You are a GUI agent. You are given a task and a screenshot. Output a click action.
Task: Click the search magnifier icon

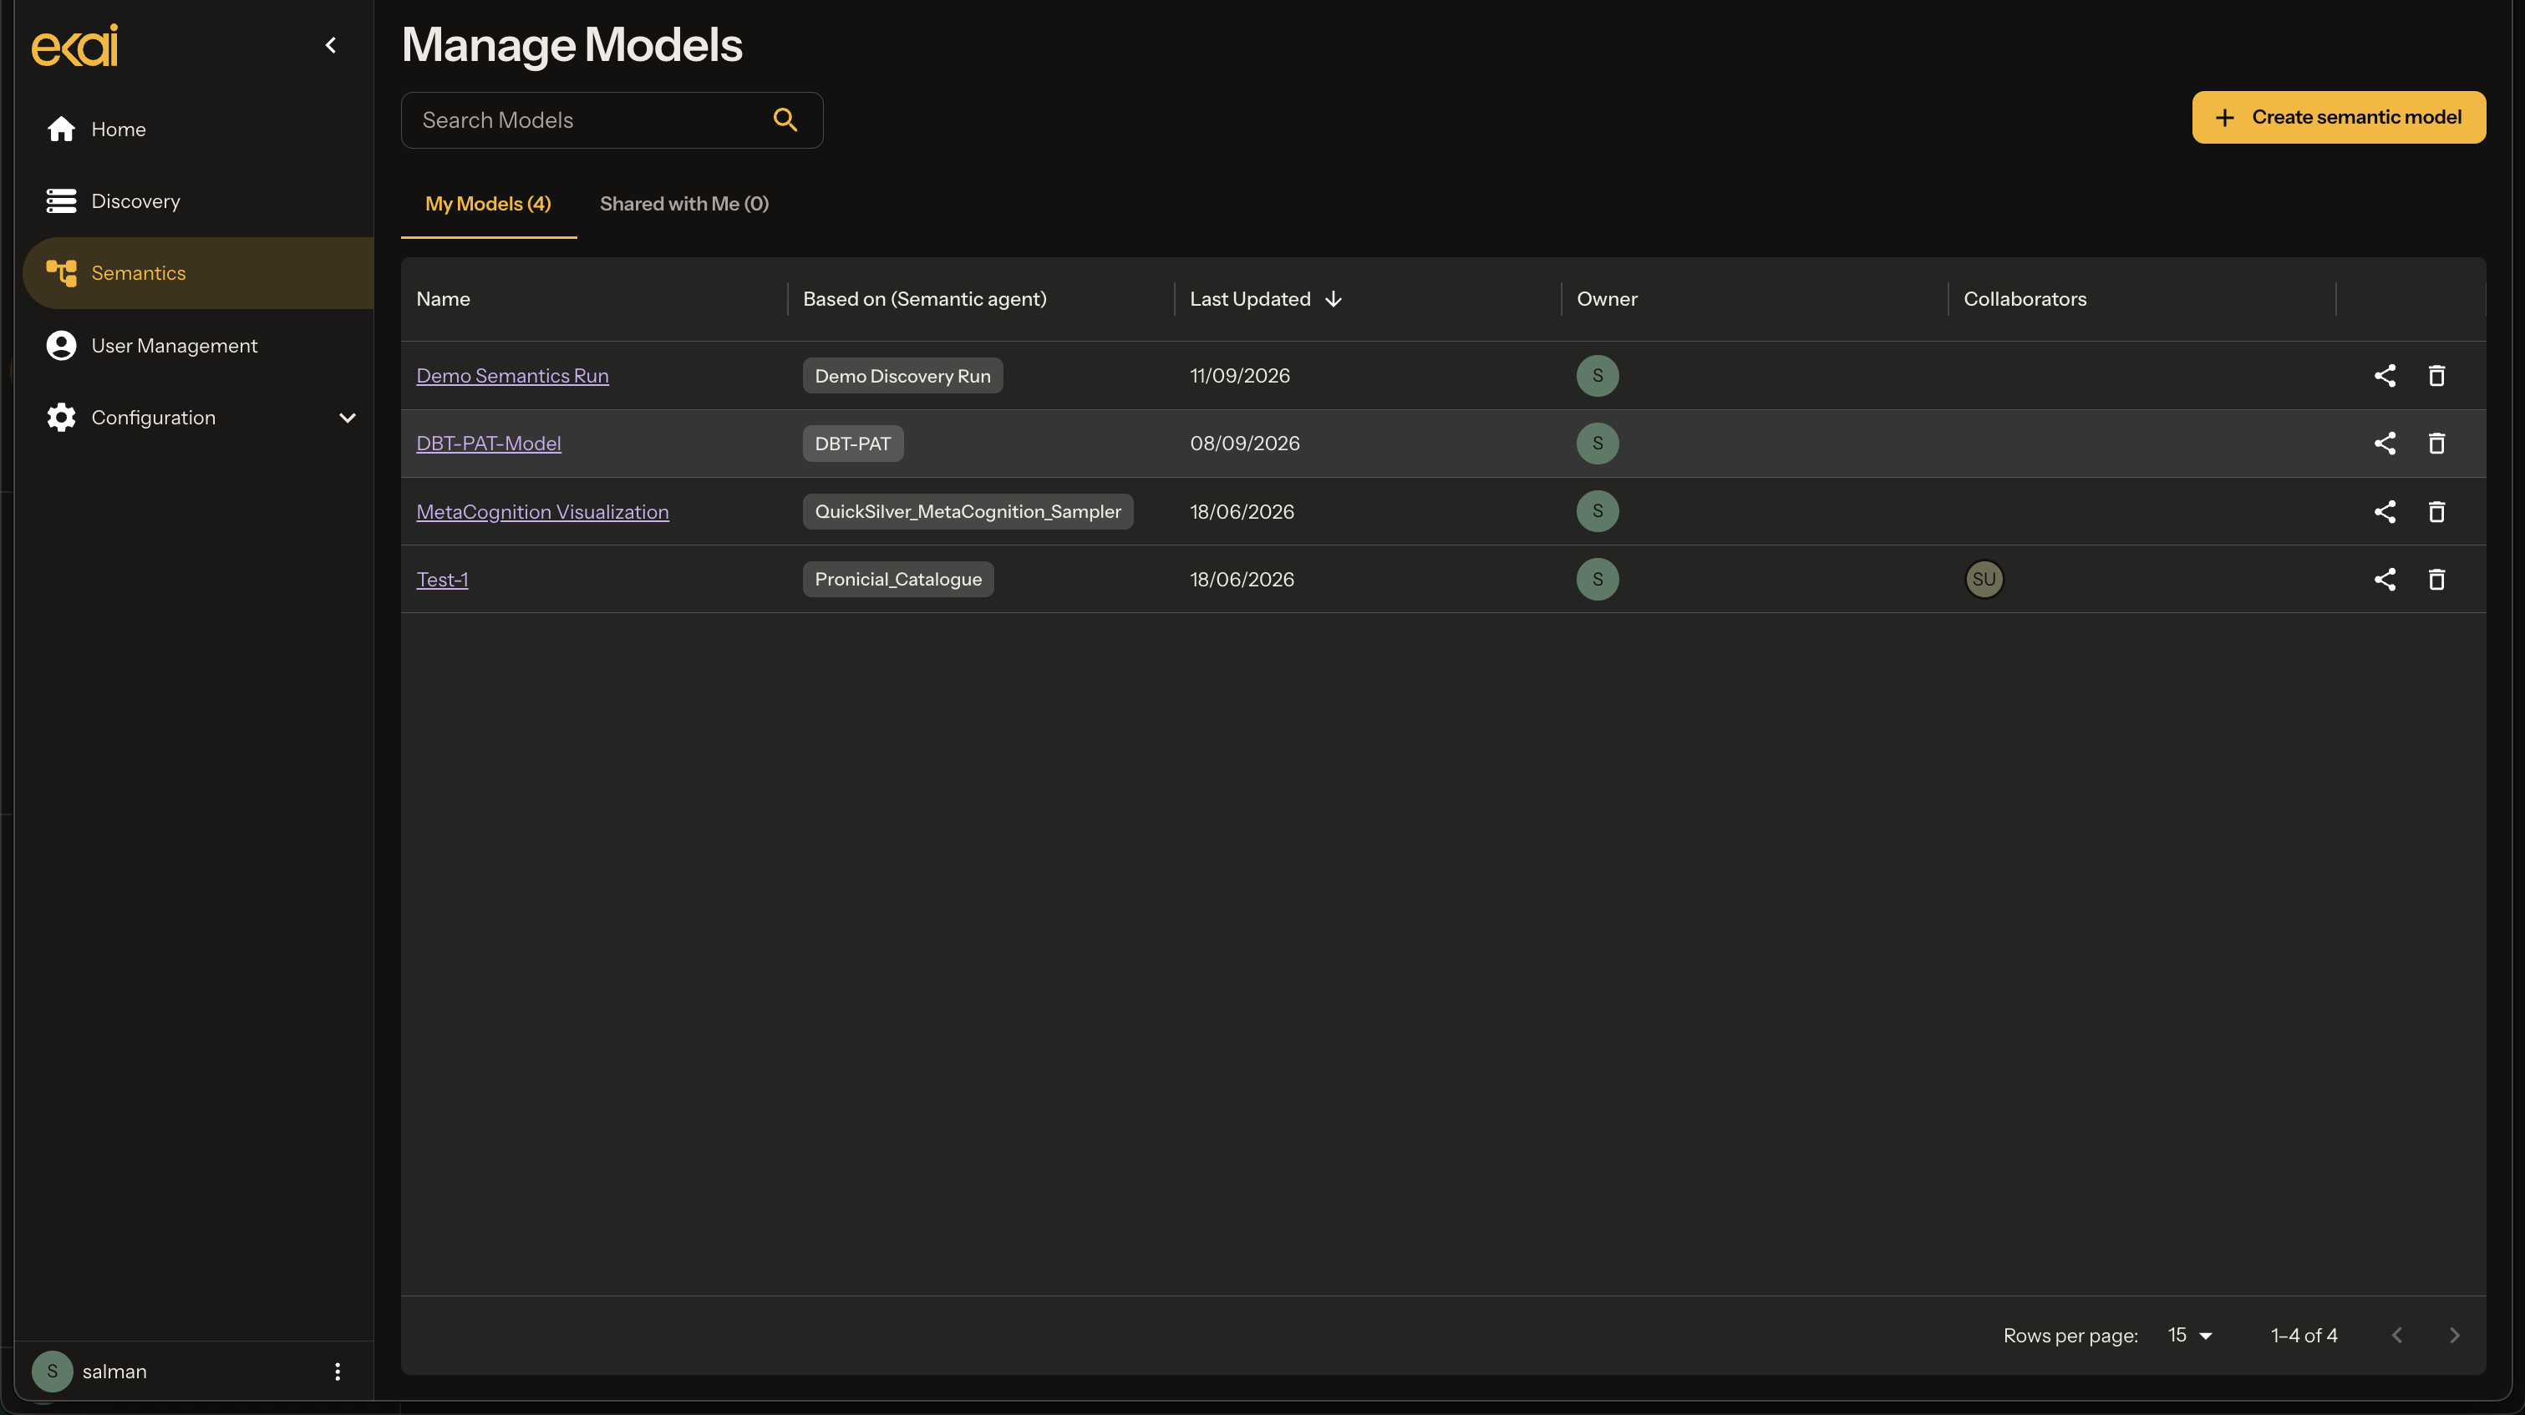point(785,119)
